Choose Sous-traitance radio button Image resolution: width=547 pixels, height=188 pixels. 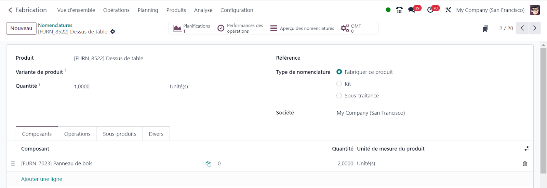click(339, 96)
